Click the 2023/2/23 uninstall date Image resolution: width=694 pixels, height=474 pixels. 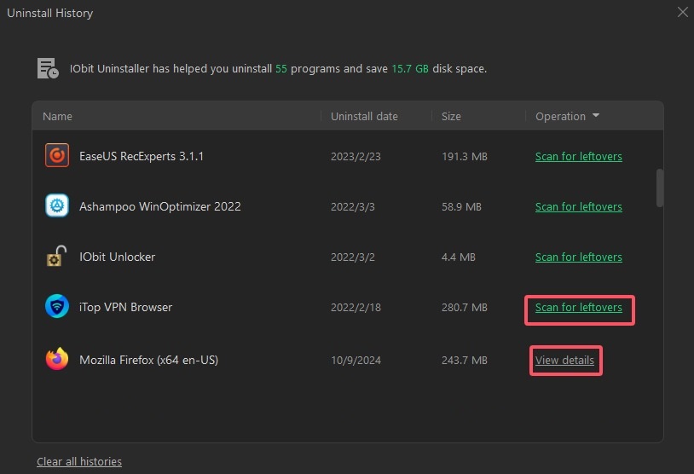tap(356, 157)
